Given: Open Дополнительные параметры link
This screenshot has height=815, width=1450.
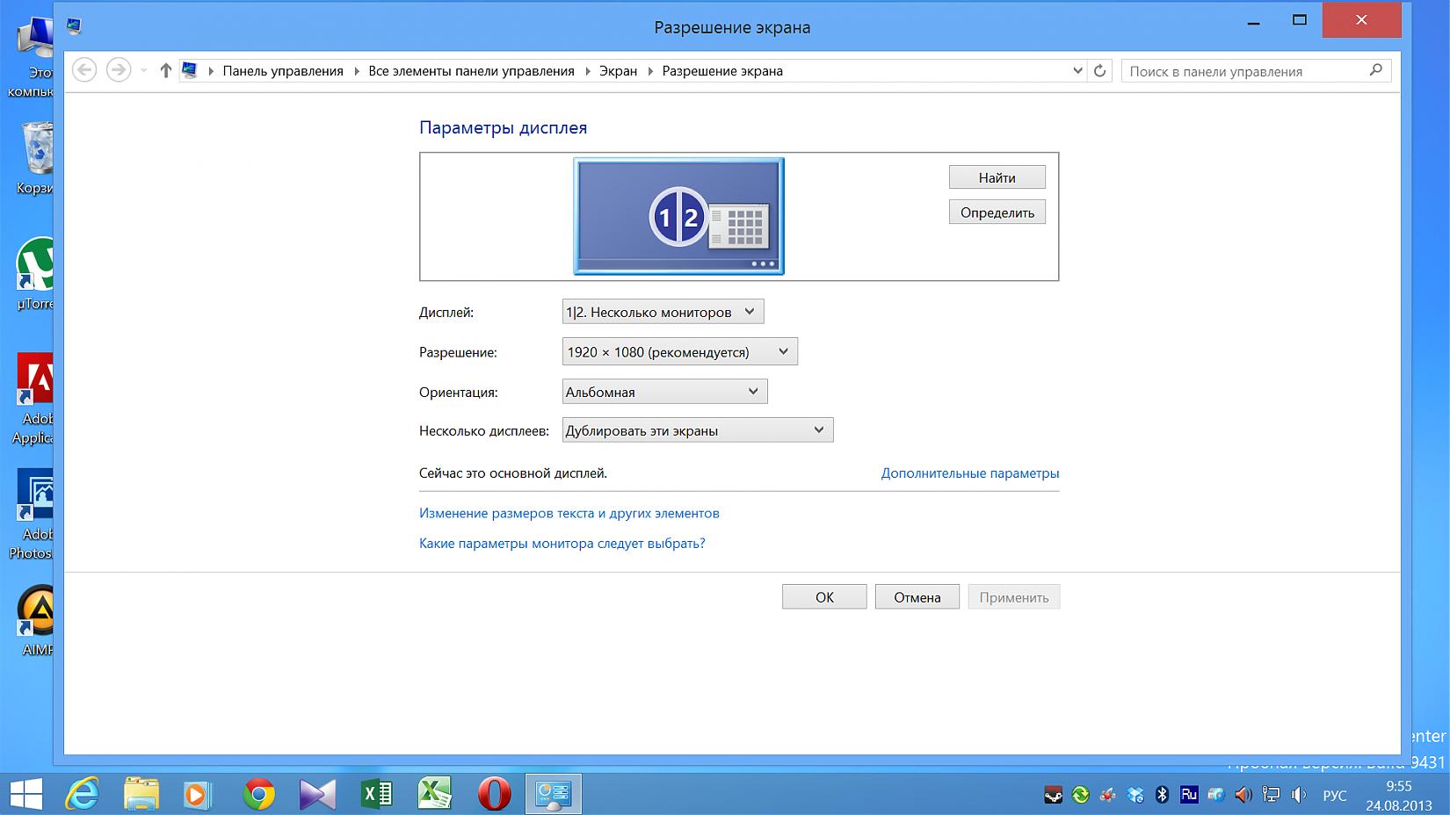Looking at the screenshot, I should (970, 473).
